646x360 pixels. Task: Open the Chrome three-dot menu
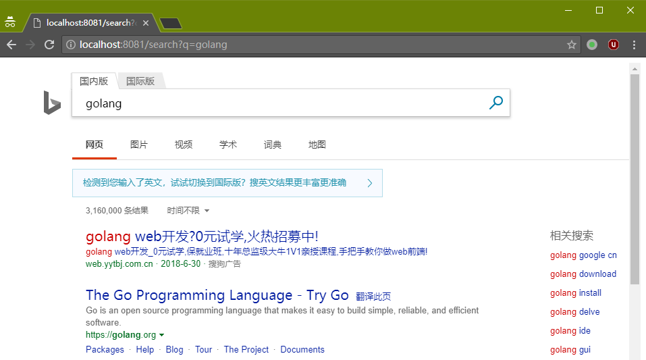(x=634, y=45)
